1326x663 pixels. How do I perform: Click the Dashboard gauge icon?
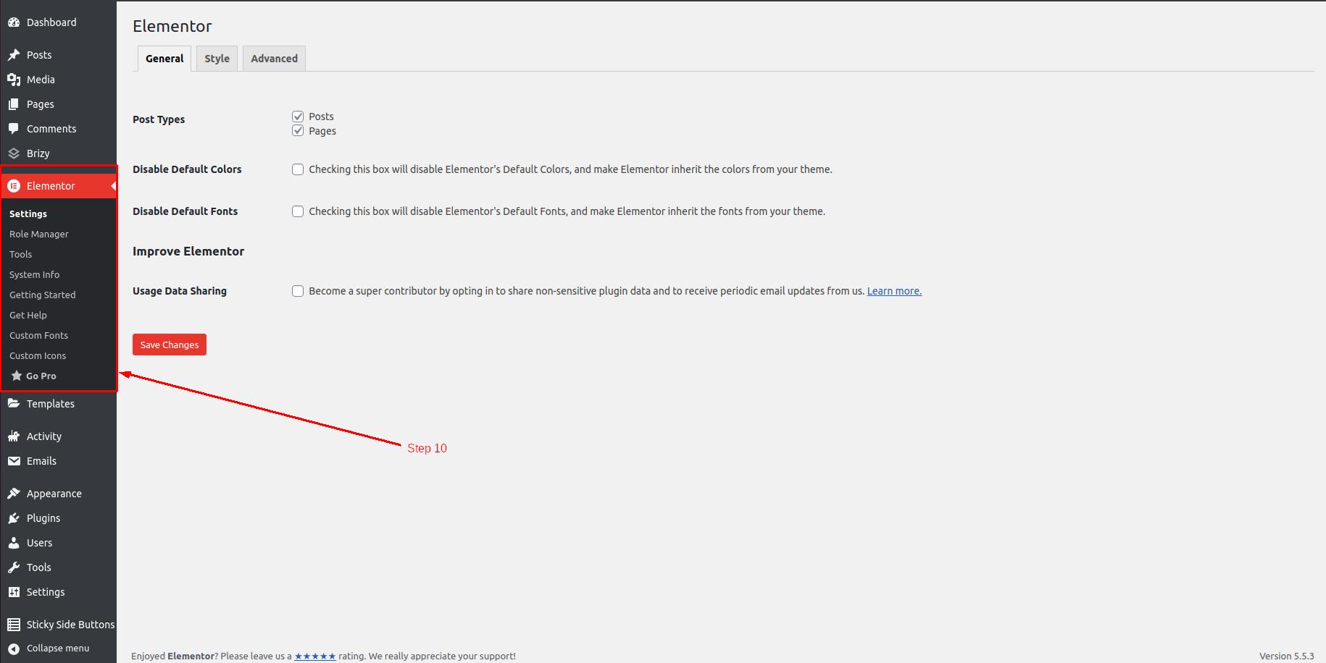pos(14,22)
